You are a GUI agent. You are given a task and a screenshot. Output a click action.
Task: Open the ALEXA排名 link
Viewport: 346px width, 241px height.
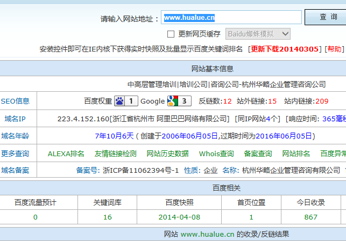[66, 154]
